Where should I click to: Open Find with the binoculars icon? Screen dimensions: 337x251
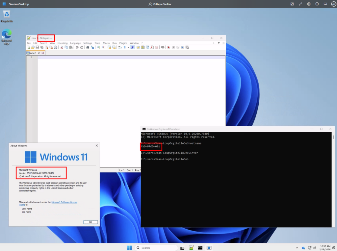pos(88,47)
